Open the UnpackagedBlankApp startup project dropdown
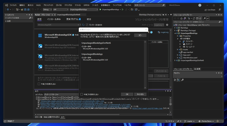227x126 pixels. pos(84,10)
